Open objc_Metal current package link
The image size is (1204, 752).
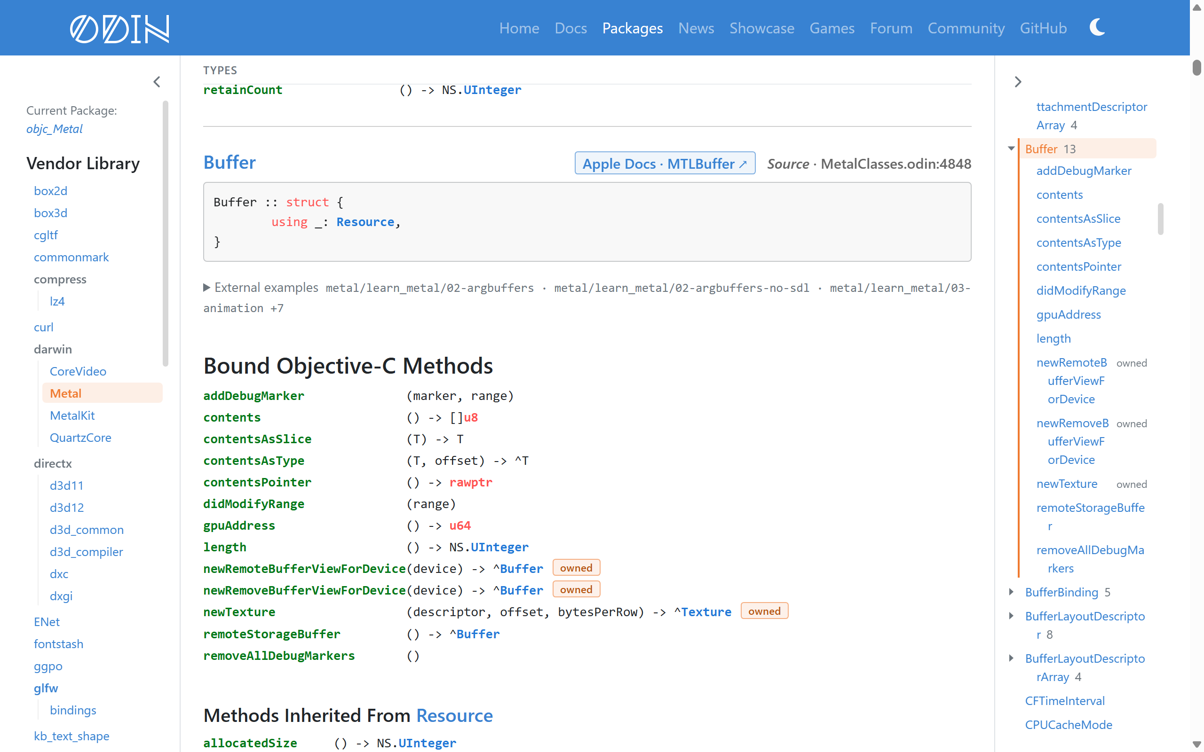(54, 129)
